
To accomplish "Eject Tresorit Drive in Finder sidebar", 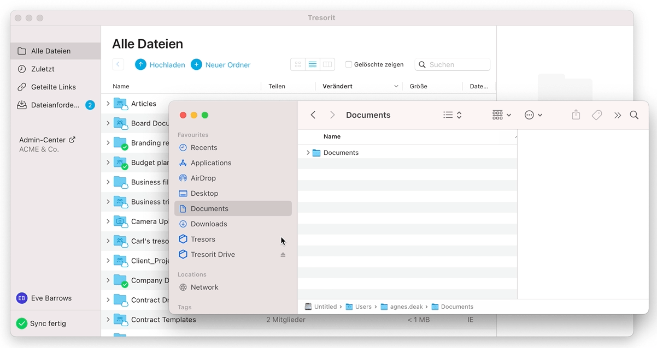I will 283,255.
